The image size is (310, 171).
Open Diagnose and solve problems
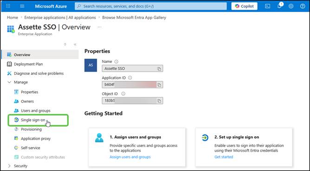(39, 73)
